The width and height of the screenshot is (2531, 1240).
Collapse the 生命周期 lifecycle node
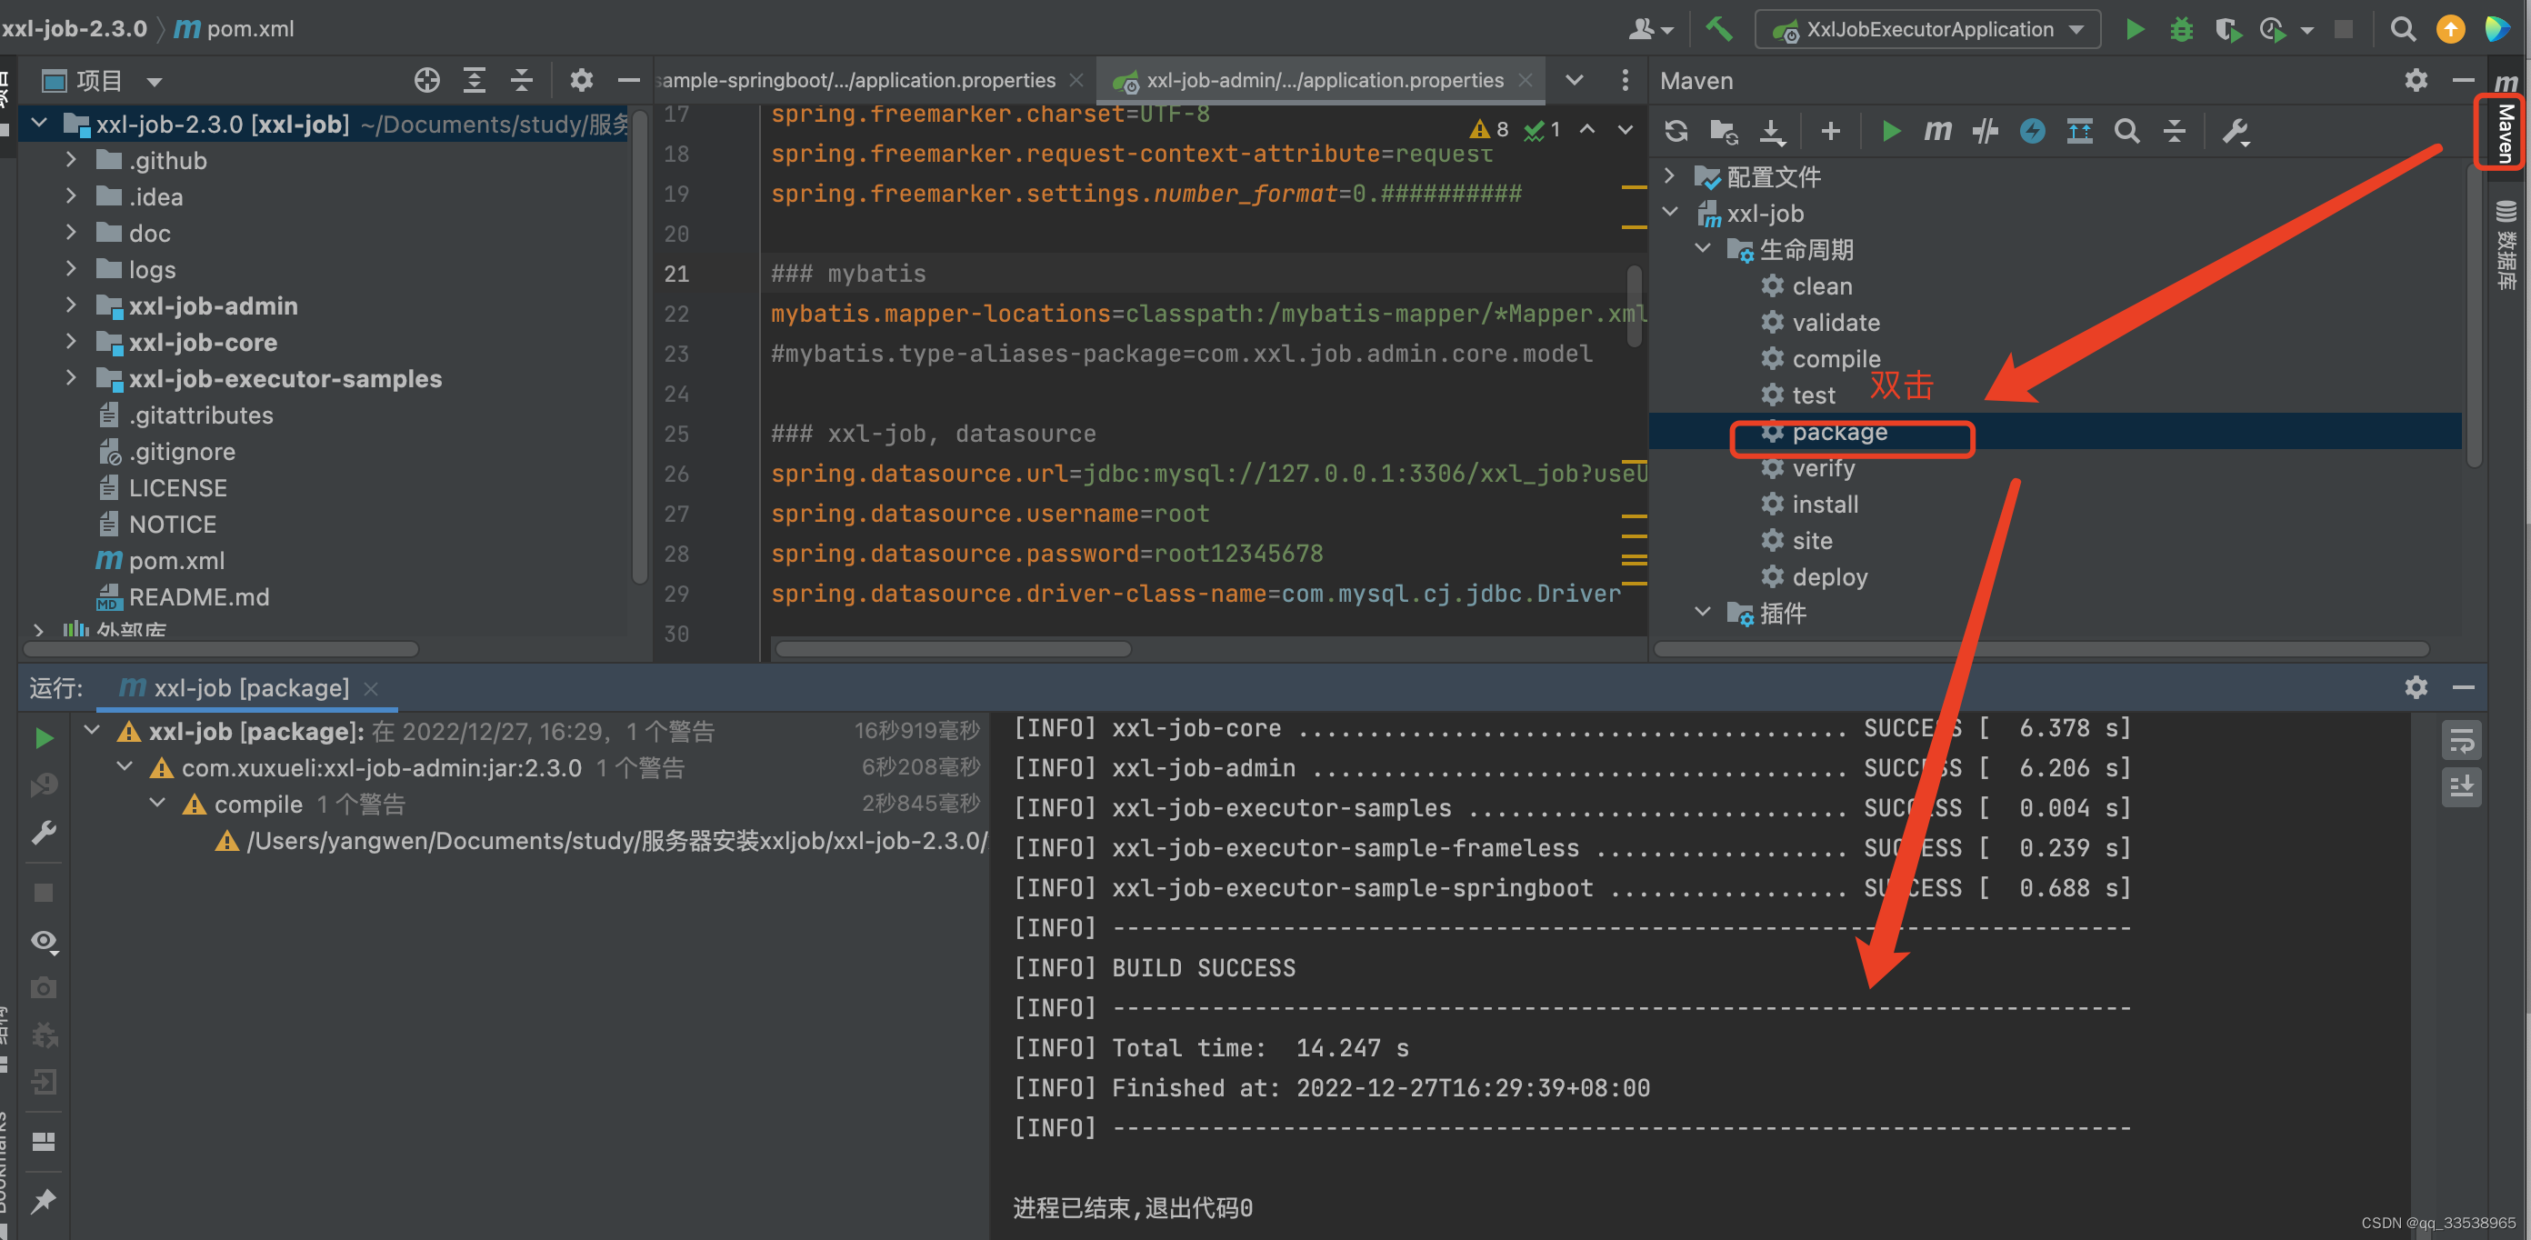1703,248
